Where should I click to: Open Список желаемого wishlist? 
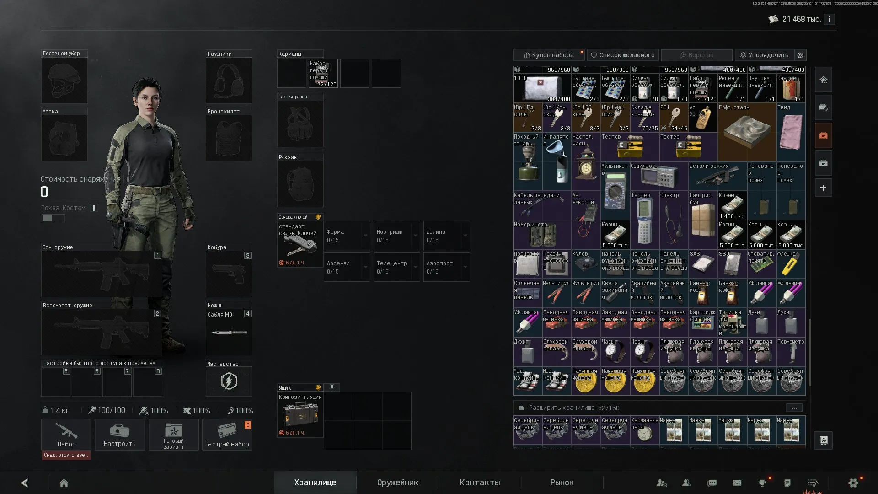point(623,55)
